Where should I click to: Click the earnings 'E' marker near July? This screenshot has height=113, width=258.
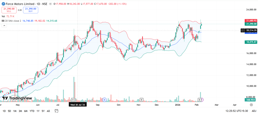[73, 100]
